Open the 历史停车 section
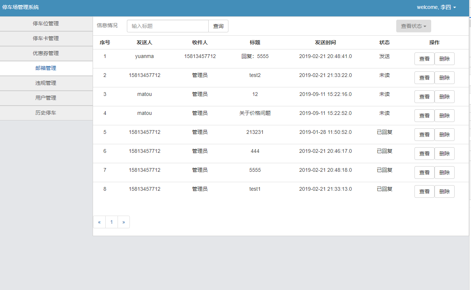 click(46, 113)
